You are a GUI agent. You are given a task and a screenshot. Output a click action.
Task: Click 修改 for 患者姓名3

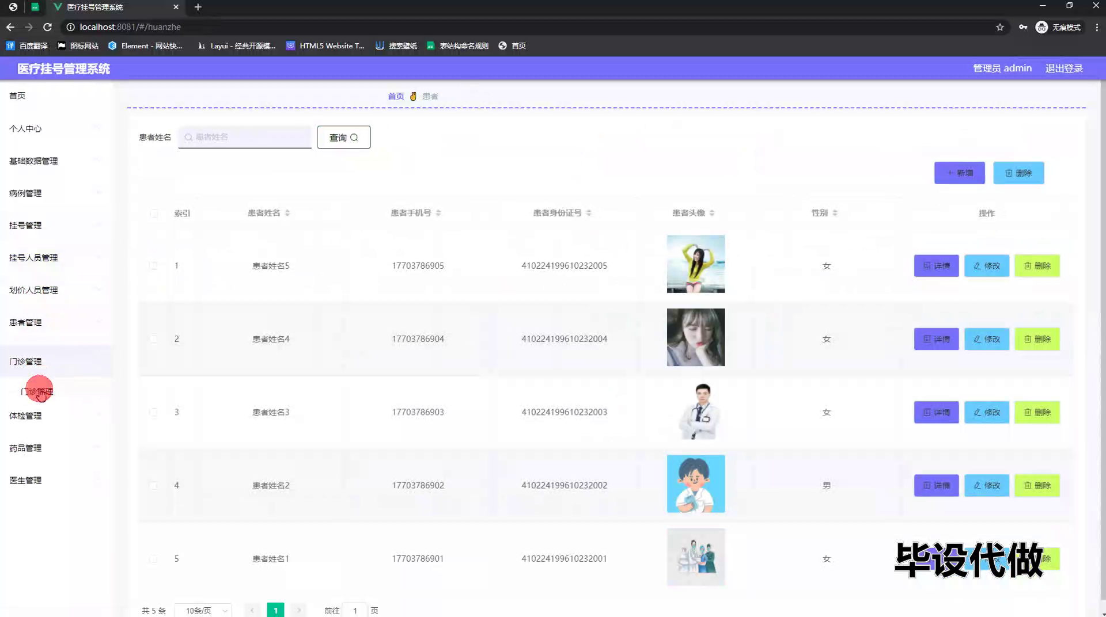tap(987, 412)
